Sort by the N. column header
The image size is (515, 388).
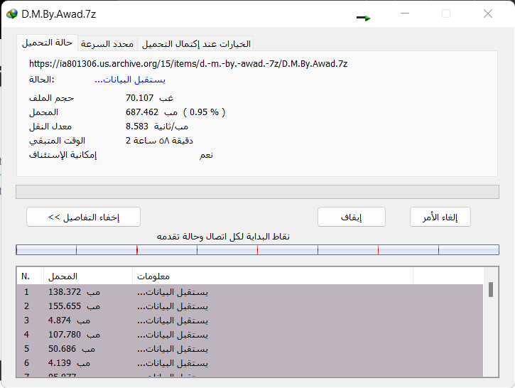(30, 276)
